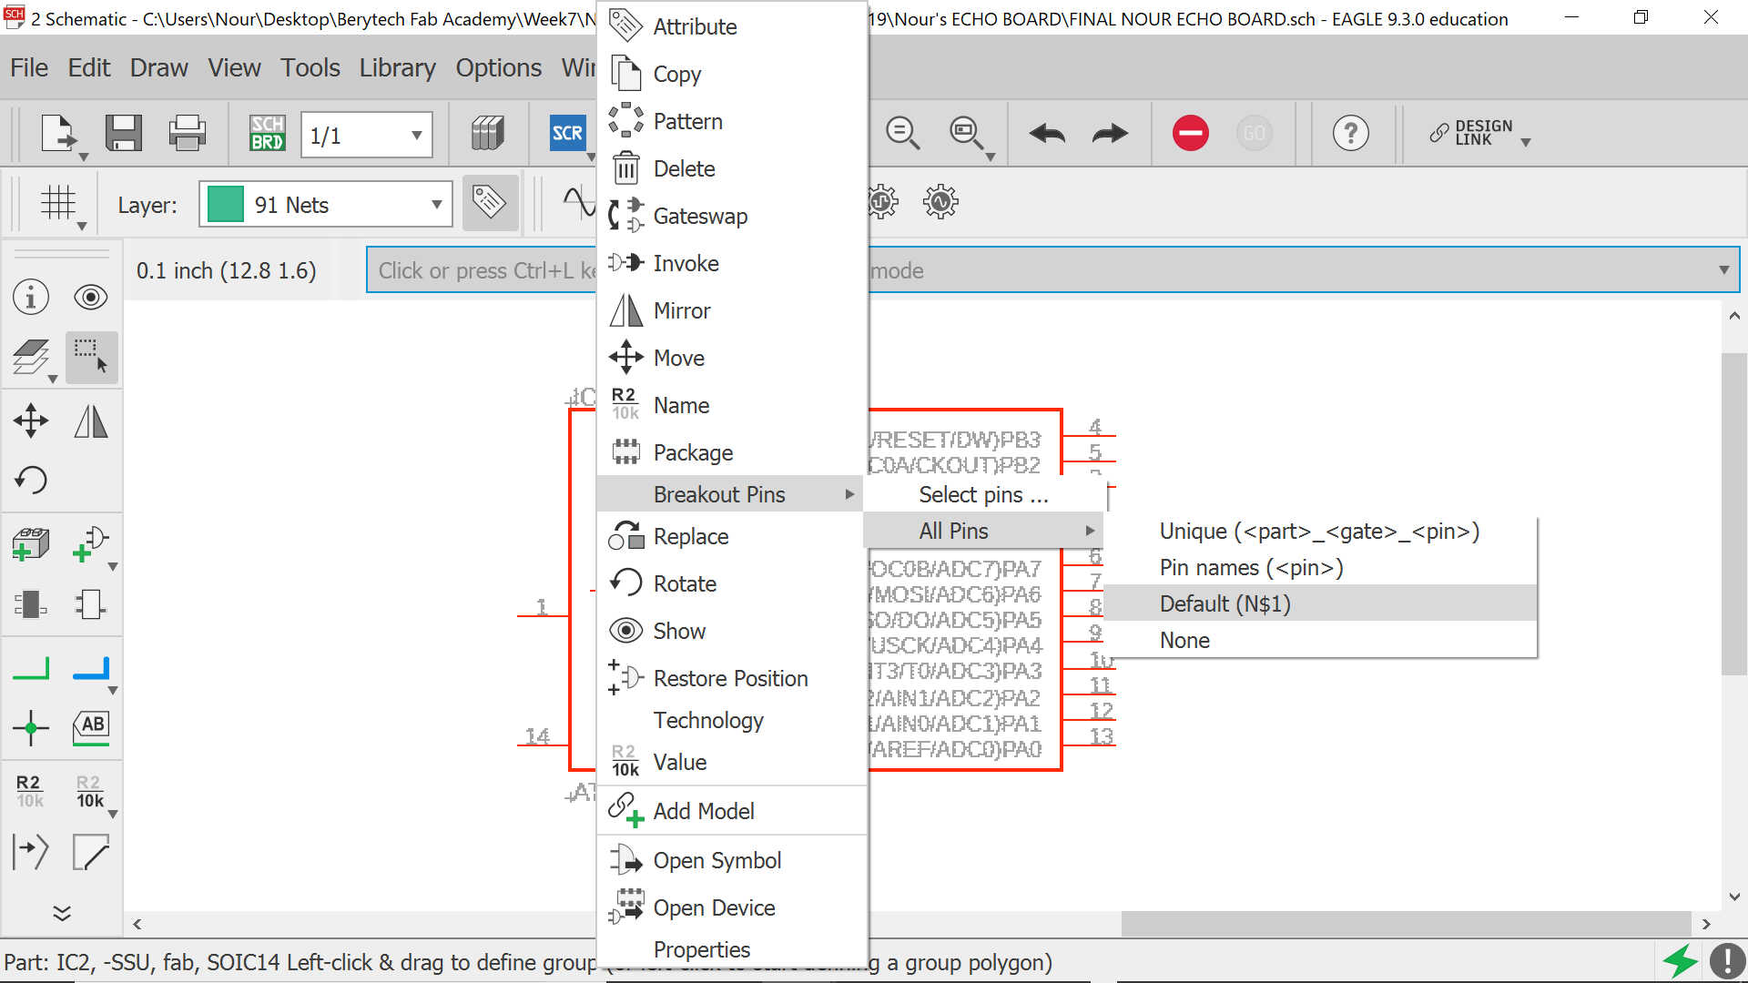Image resolution: width=1748 pixels, height=983 pixels.
Task: Click the ERC exclamation status icon
Action: tap(1726, 961)
